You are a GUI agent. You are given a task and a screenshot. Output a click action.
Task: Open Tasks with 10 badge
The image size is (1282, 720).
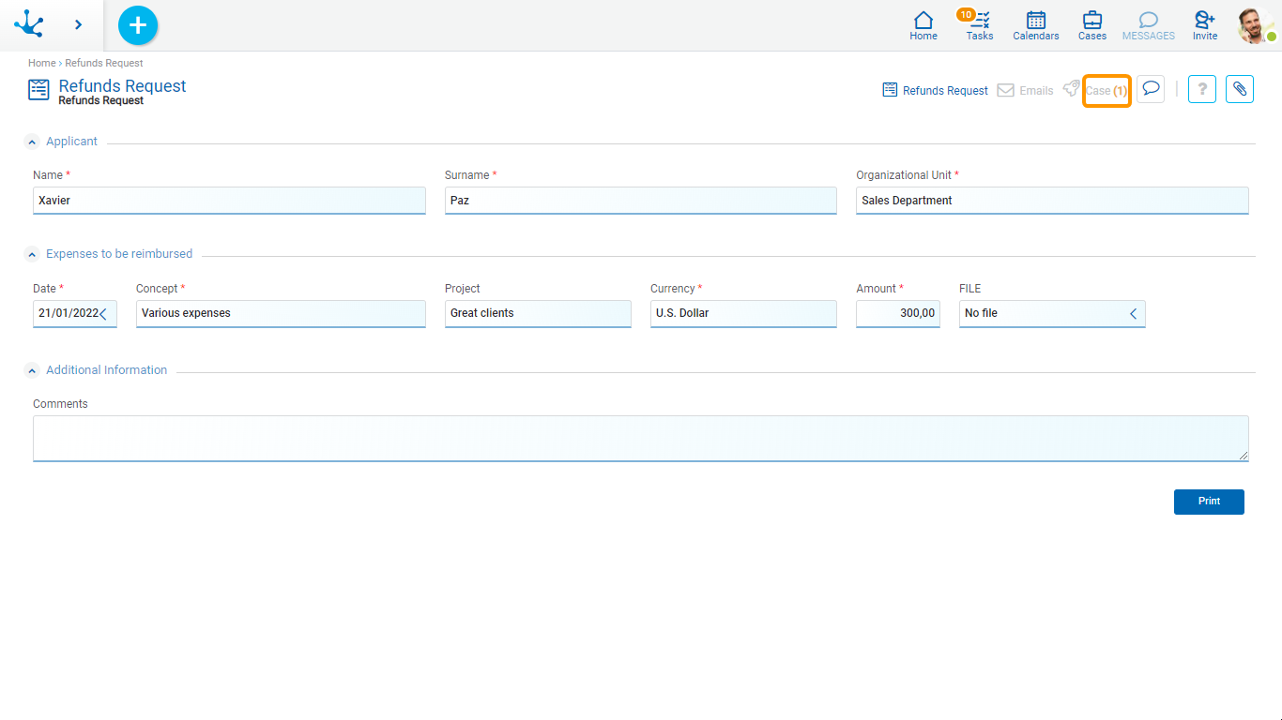979,25
